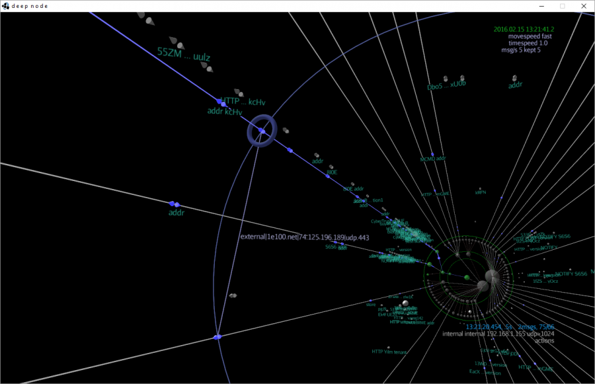The image size is (595, 384).
Task: Click the 'actions' link text
Action: pos(545,341)
